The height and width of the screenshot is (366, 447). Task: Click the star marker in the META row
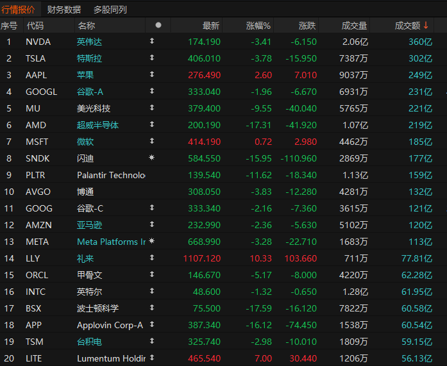pos(152,241)
